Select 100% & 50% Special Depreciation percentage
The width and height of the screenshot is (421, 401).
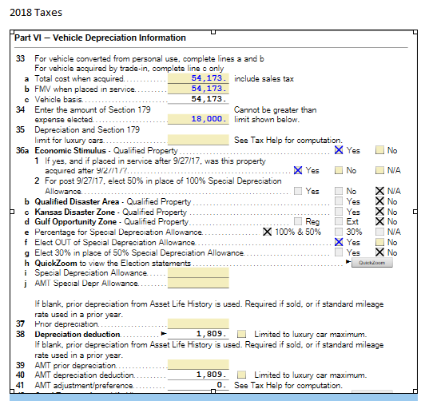267,232
